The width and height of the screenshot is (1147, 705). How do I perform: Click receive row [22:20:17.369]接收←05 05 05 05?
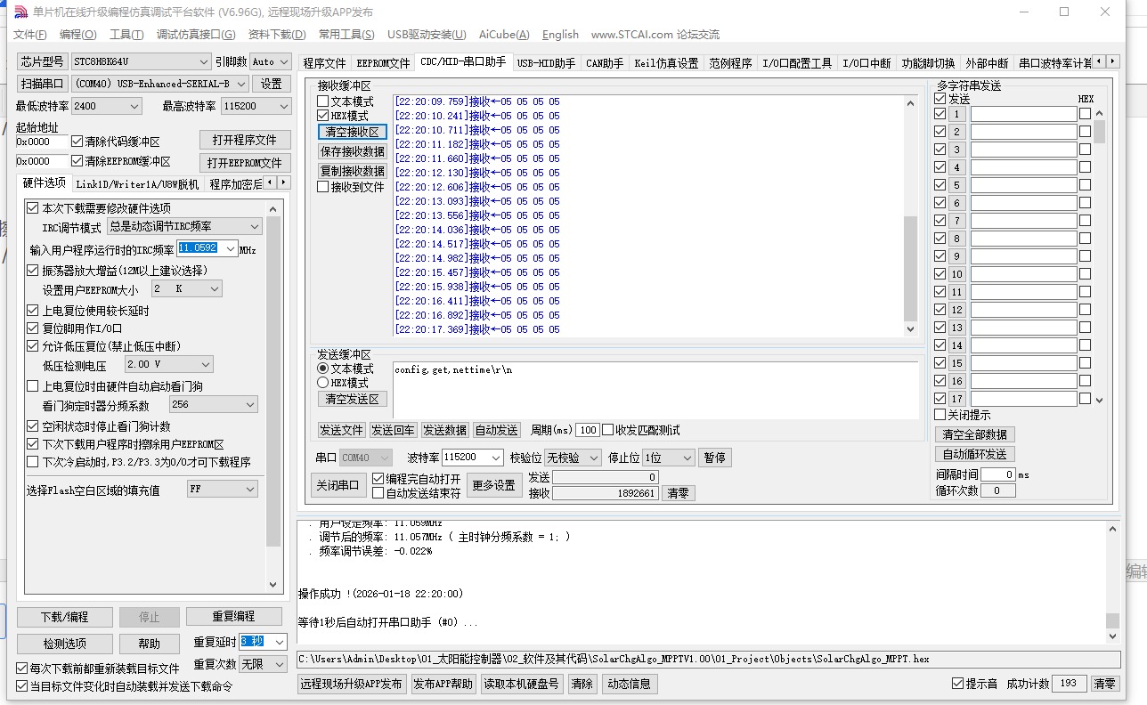click(x=477, y=329)
